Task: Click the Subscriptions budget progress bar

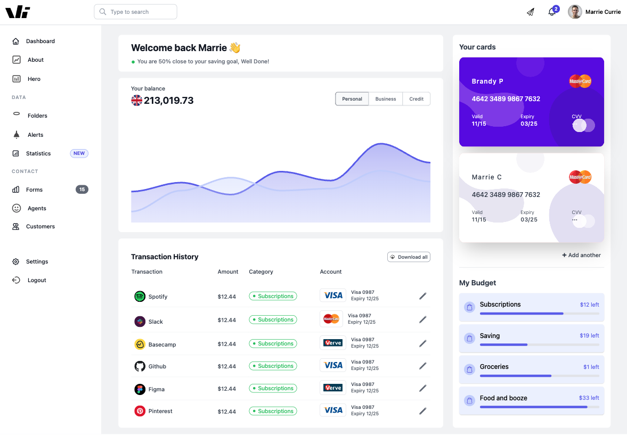Action: pos(540,314)
